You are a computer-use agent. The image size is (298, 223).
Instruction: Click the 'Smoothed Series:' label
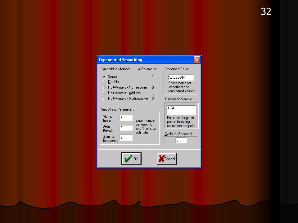[177, 69]
